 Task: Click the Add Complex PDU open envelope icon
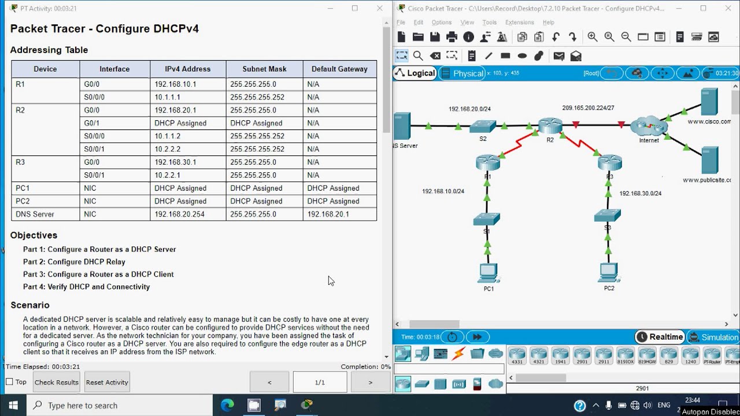[576, 56]
